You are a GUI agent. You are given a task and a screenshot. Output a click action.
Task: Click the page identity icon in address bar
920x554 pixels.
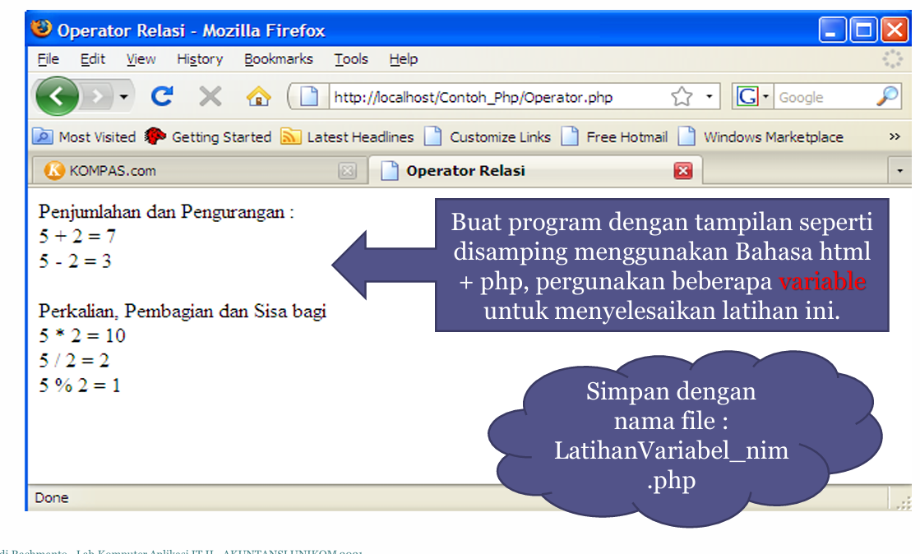coord(309,96)
